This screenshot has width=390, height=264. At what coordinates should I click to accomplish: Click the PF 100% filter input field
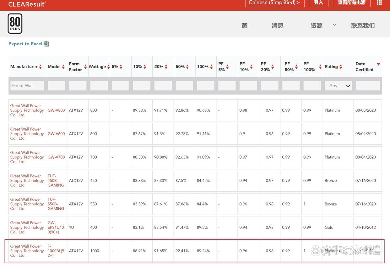click(312, 86)
